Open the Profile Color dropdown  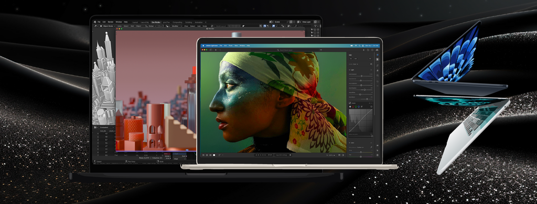coord(356,64)
